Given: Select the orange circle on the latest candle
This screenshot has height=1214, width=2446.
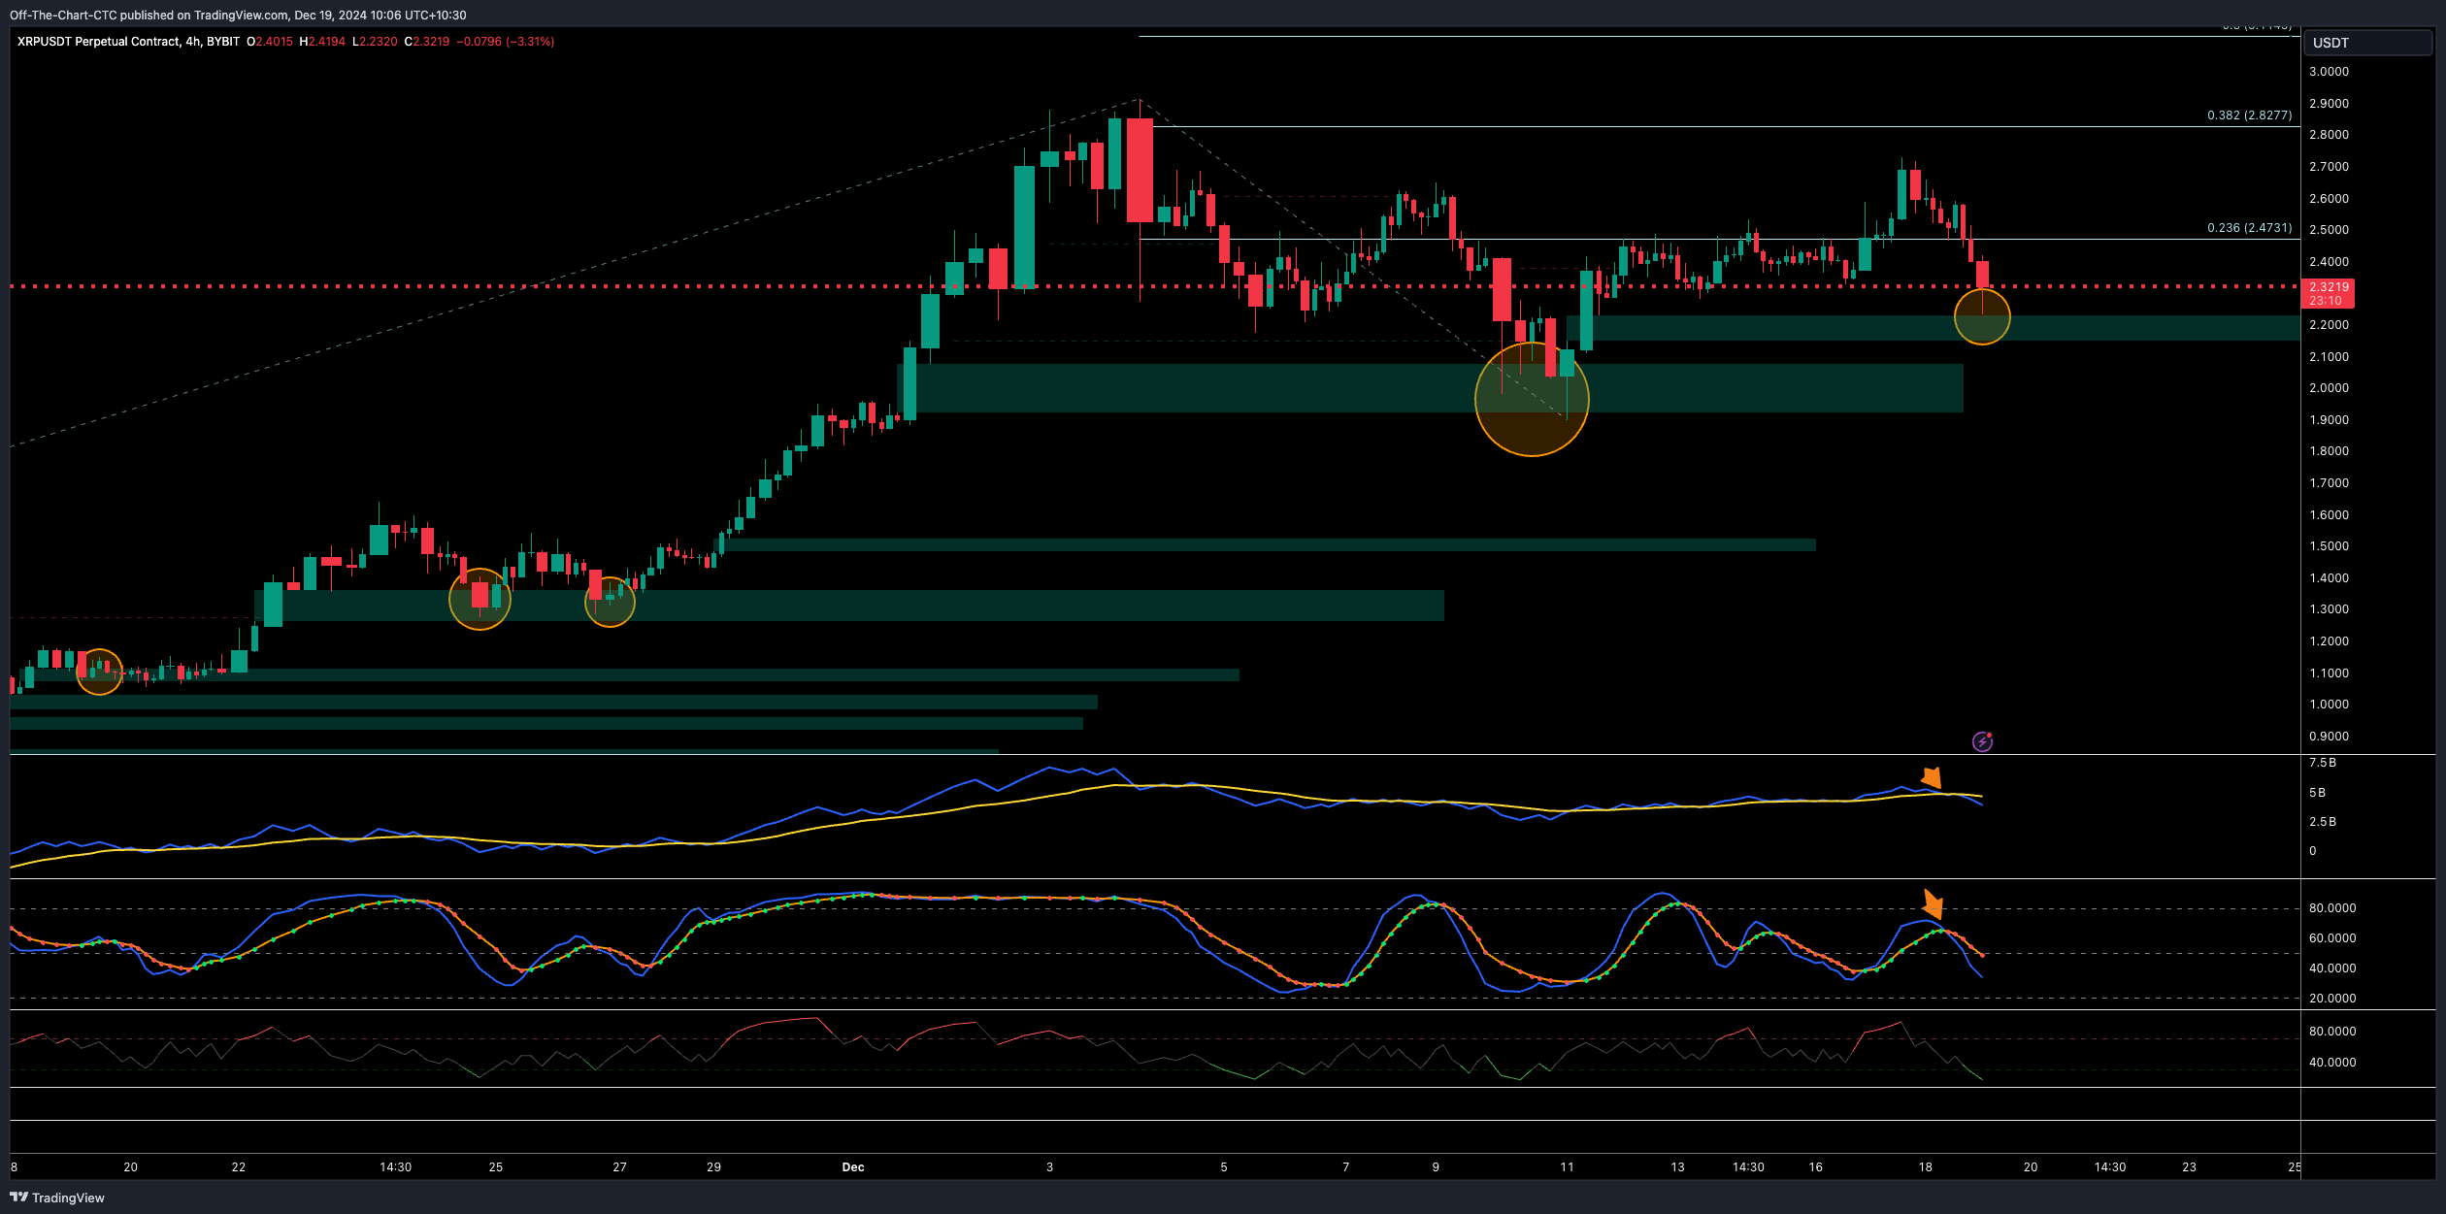Looking at the screenshot, I should (x=1982, y=316).
